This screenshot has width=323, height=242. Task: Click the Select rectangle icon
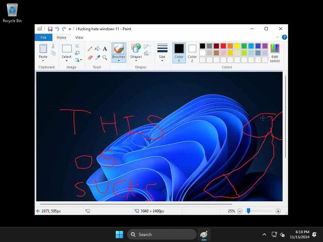(67, 49)
